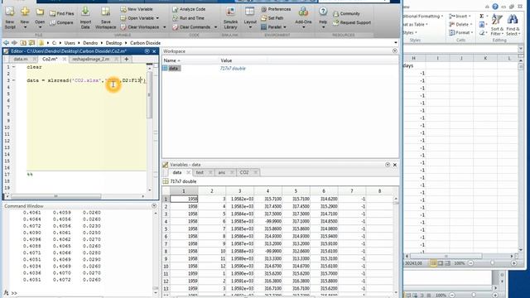This screenshot has width=530, height=298.
Task: Select Excel column K header
Action: point(485,58)
